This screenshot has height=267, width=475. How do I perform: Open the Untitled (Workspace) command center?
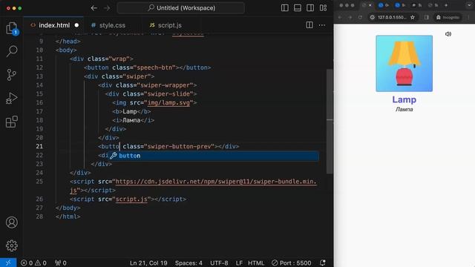click(x=181, y=8)
